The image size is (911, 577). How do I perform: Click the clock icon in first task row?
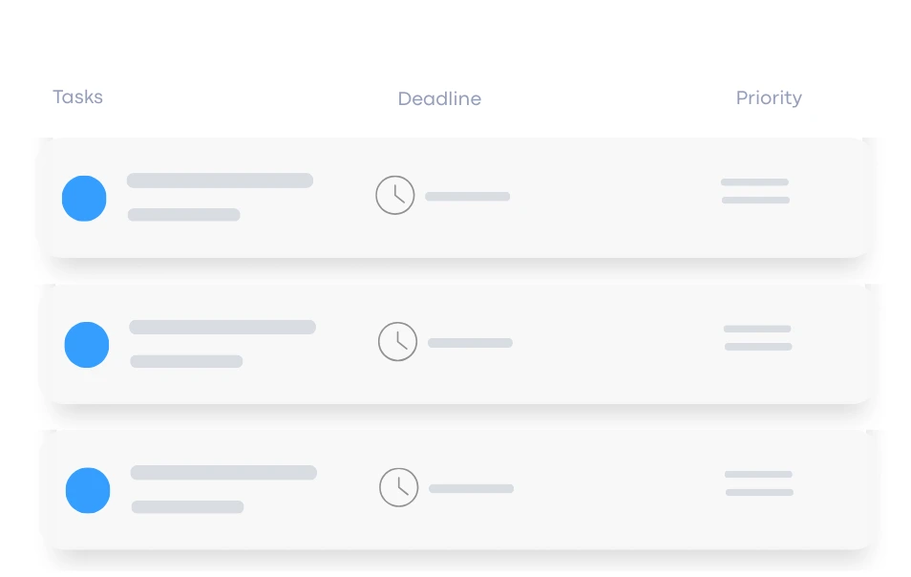pos(395,195)
